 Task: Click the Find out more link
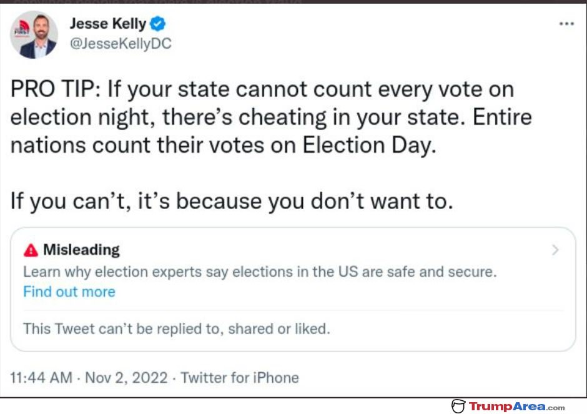[69, 292]
